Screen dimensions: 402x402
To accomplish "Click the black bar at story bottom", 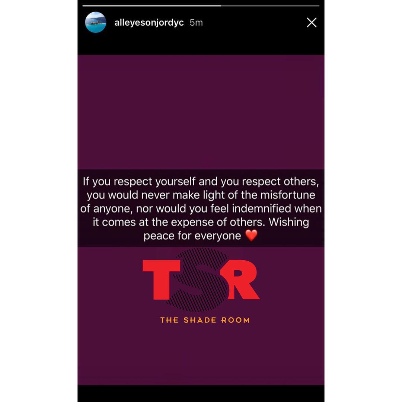I will 201,393.
